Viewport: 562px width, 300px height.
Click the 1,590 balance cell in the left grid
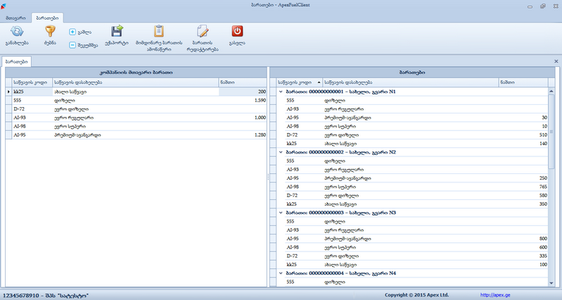pos(243,101)
